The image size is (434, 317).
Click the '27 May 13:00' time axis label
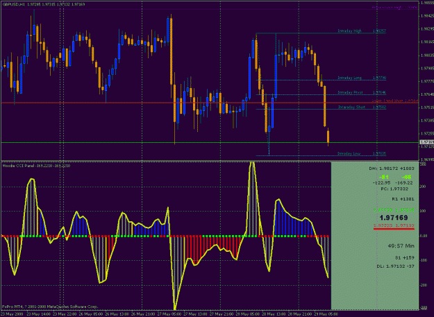pos(195,314)
